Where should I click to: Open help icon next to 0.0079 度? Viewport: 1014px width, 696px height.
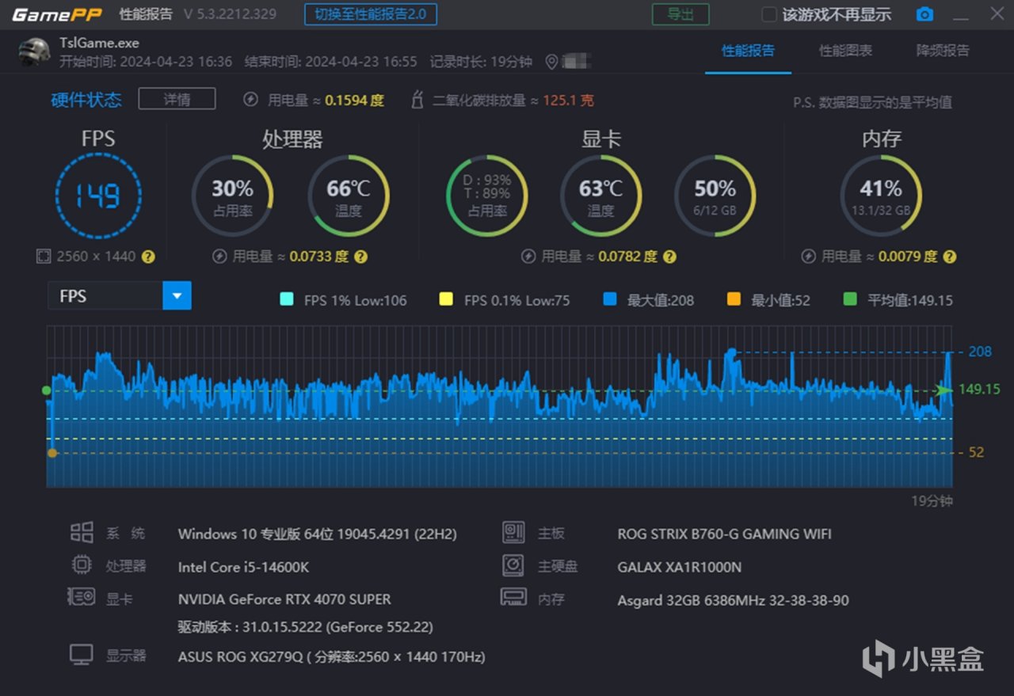tap(949, 257)
